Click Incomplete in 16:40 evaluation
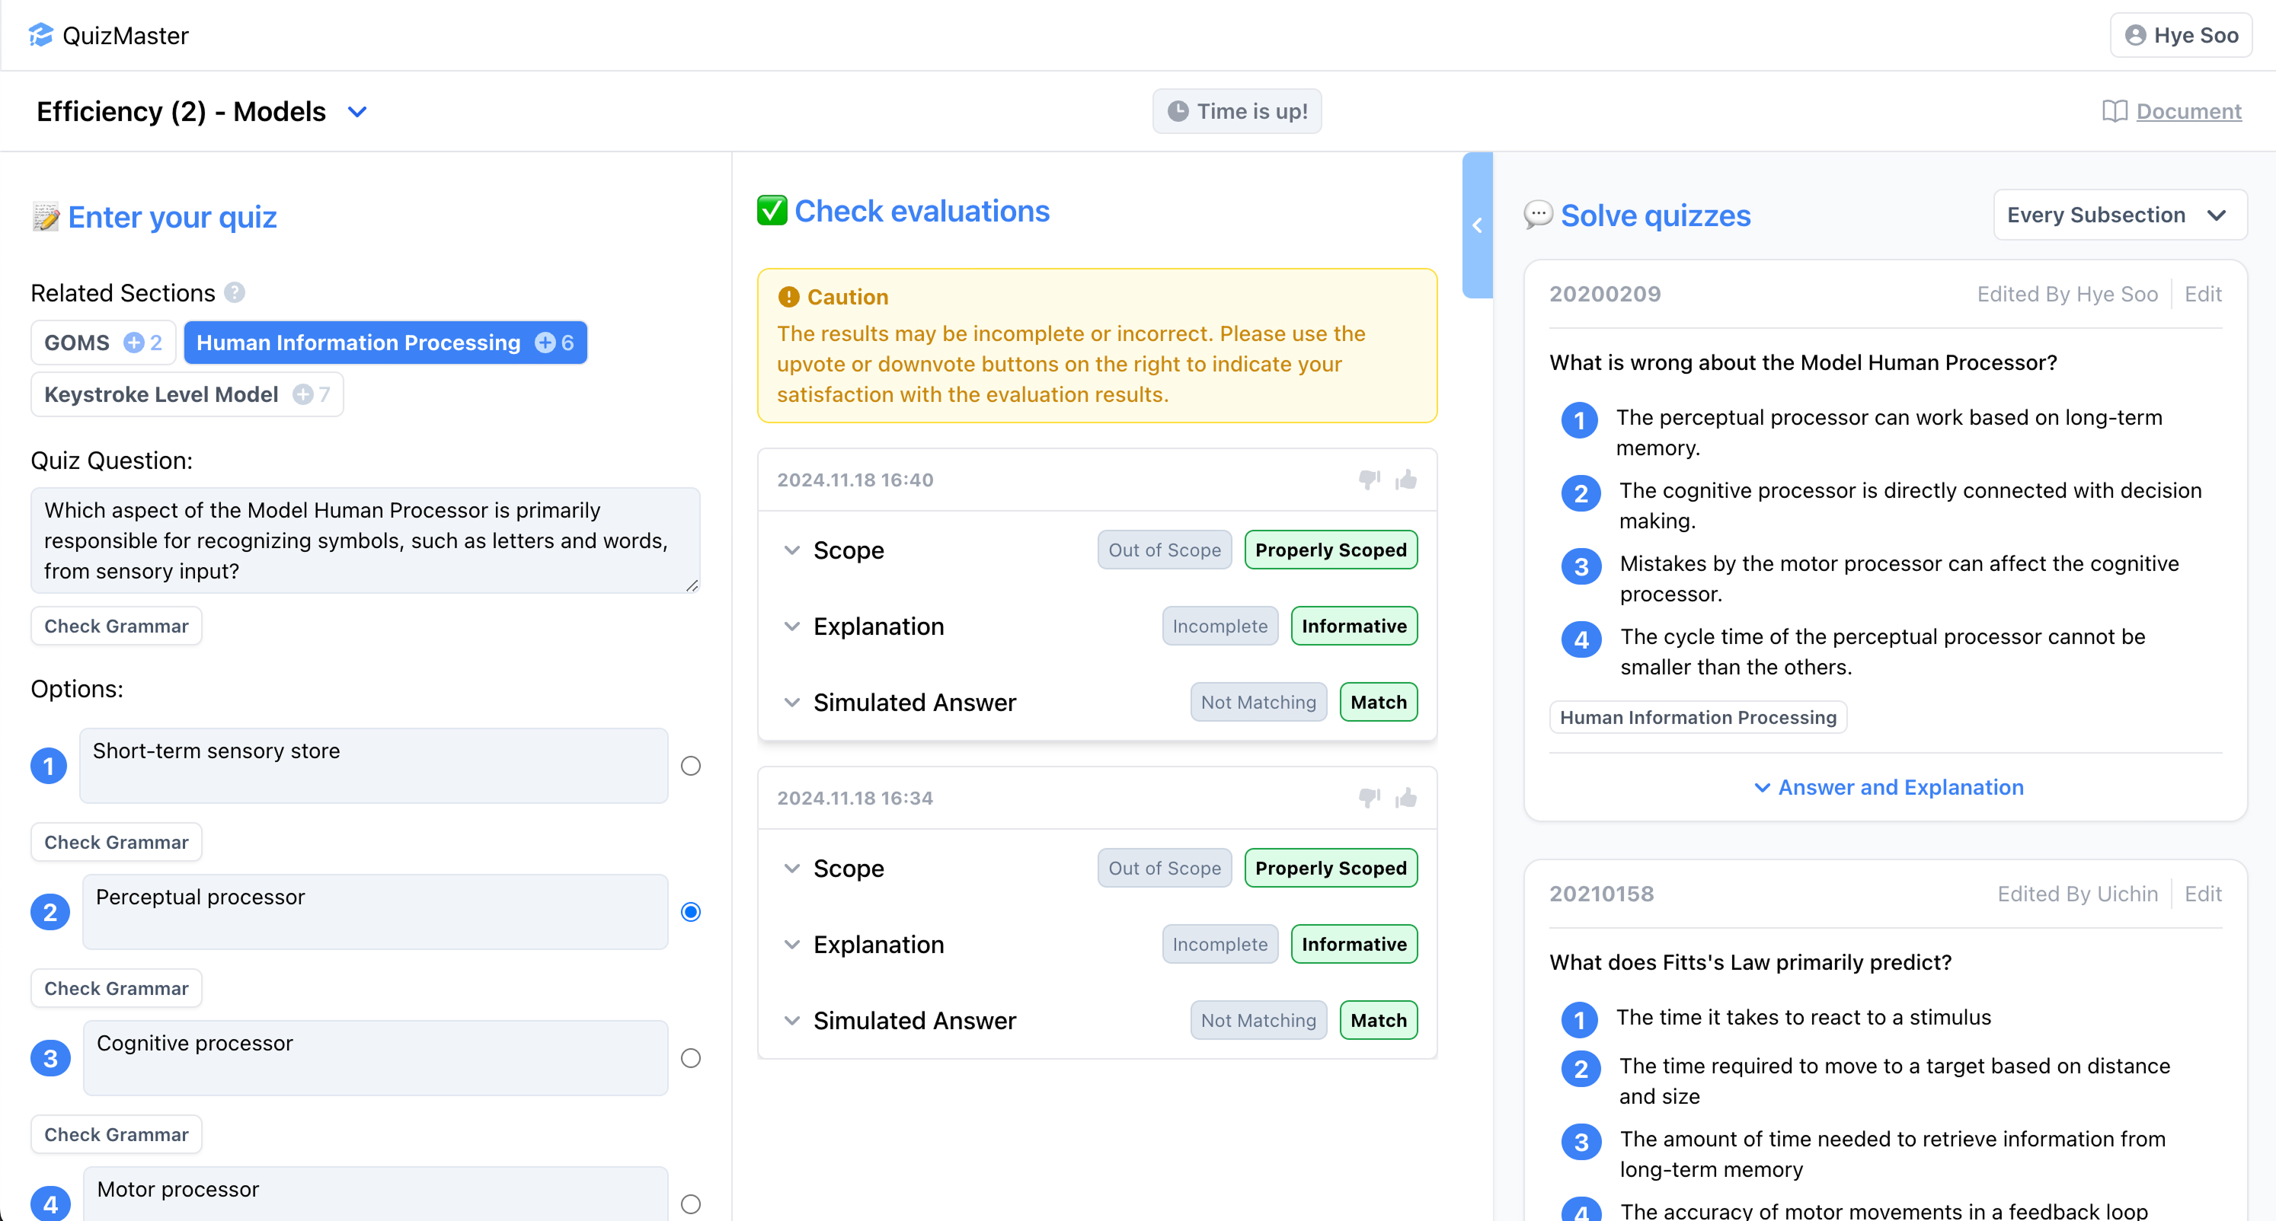Screen dimensions: 2276x1221 tap(1220, 626)
